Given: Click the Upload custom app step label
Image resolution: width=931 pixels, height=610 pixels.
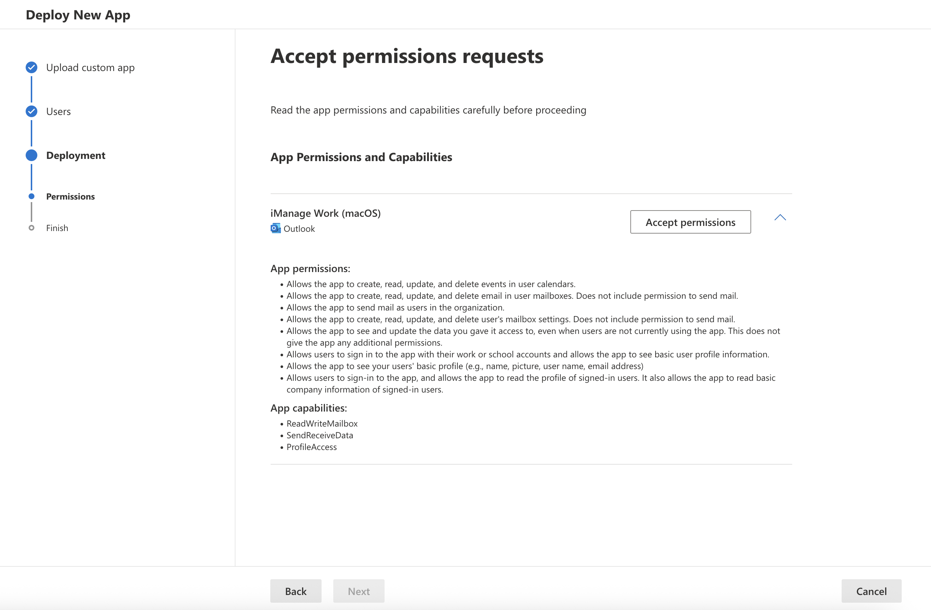Looking at the screenshot, I should coord(90,67).
